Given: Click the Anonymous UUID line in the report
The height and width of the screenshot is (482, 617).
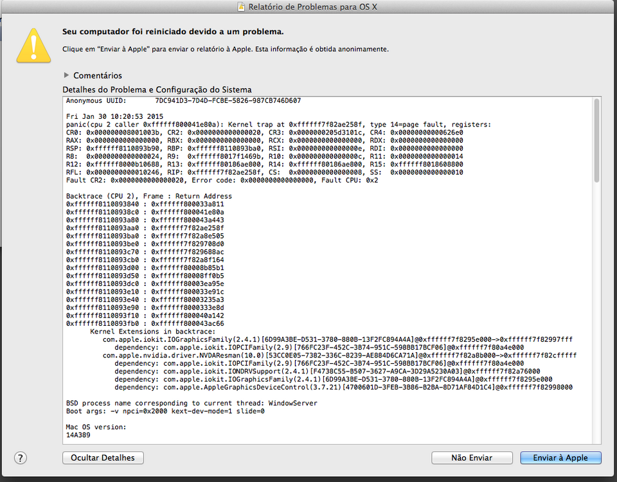Looking at the screenshot, I should tap(183, 101).
